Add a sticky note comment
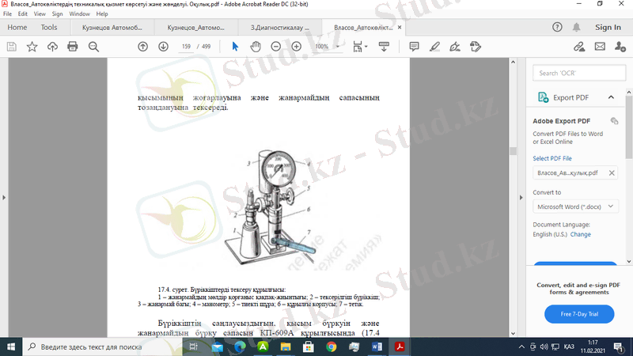 click(414, 47)
